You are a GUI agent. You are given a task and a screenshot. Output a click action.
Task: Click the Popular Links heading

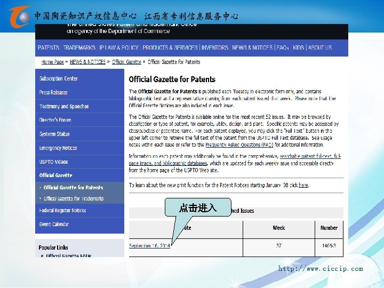(53, 247)
